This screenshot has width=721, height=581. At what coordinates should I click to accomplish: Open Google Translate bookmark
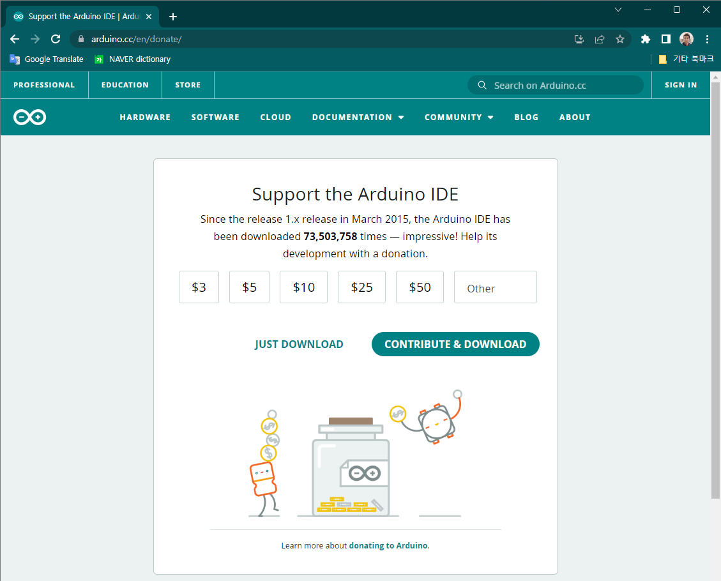point(47,59)
